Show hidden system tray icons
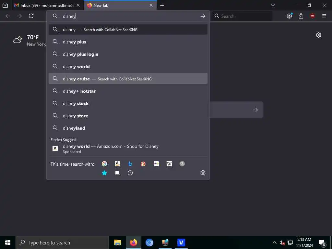The width and height of the screenshot is (332, 249). (x=274, y=243)
